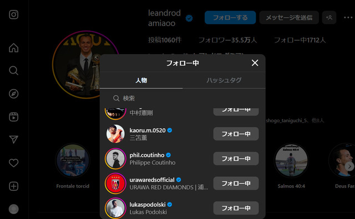Image resolution: width=355 pixels, height=219 pixels.
Task: Click the フォローする button
Action: pos(230,18)
